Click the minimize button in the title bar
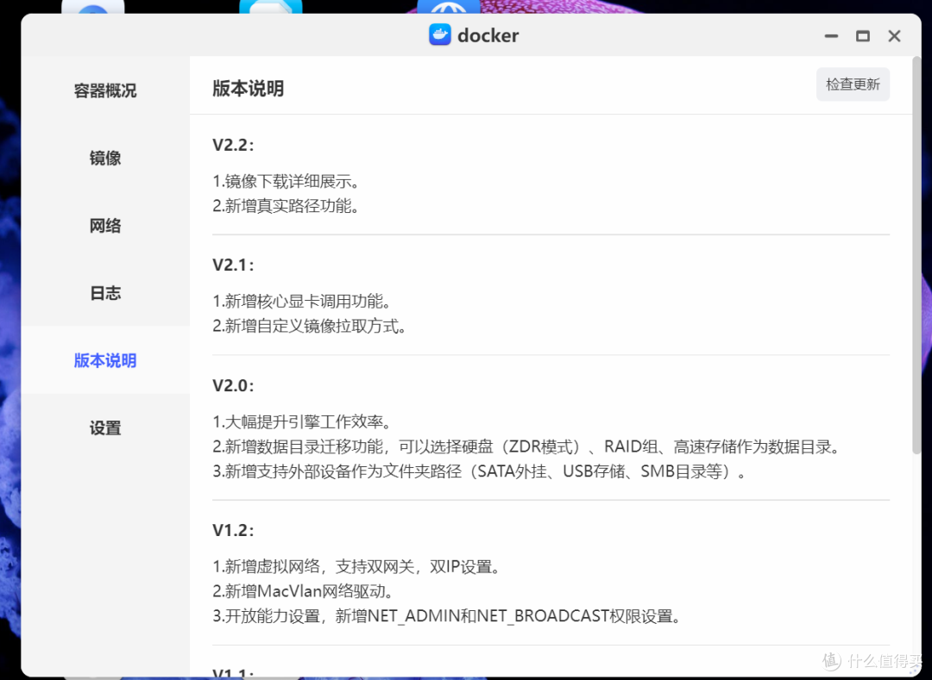Viewport: 932px width, 680px height. (x=830, y=36)
